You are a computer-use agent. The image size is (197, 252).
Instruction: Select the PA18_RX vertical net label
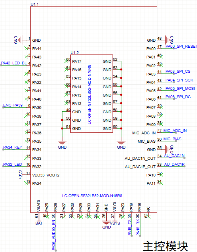pyautogui.click(x=138, y=227)
